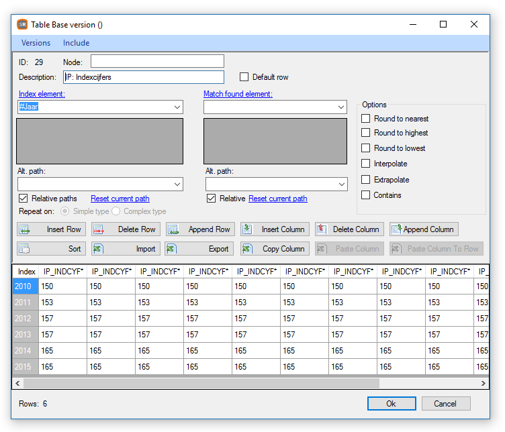Click the Import button label
The height and width of the screenshot is (432, 505).
[146, 249]
